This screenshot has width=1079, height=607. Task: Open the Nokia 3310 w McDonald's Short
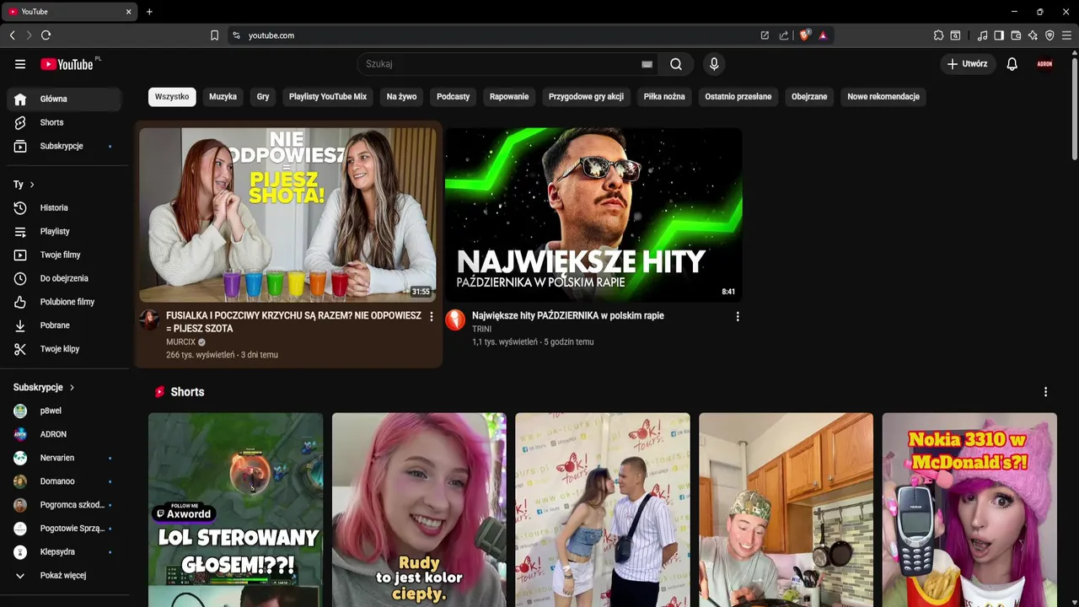click(969, 510)
